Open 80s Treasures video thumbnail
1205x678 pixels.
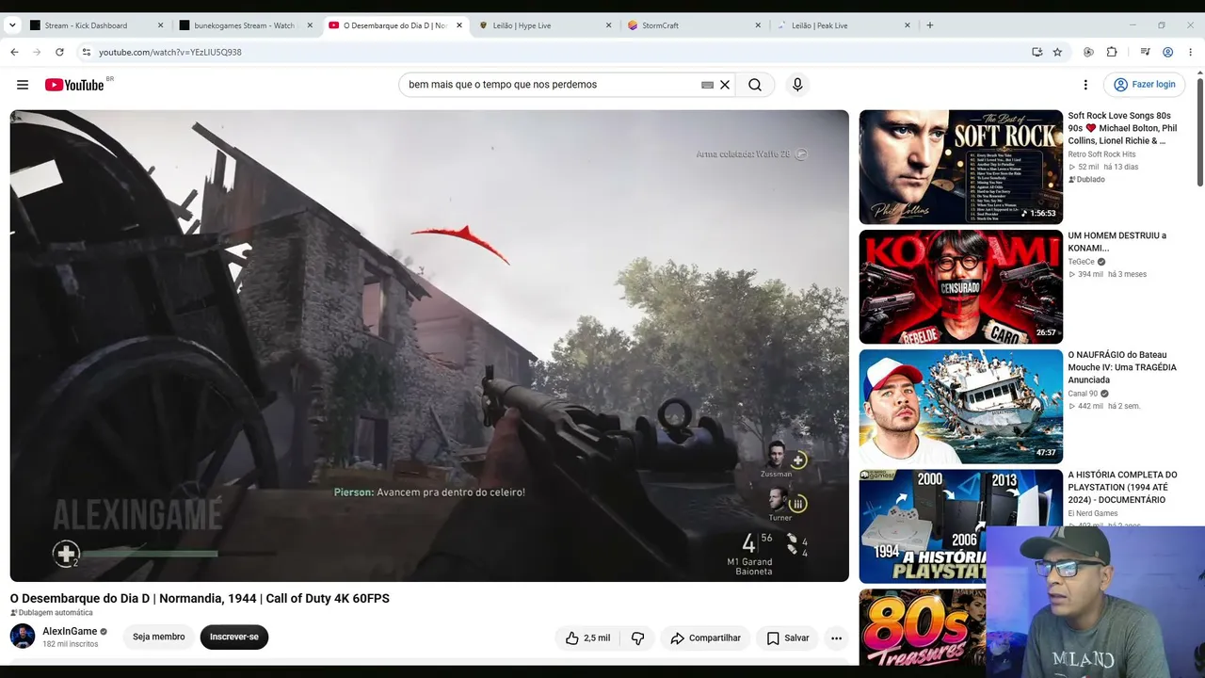click(923, 627)
